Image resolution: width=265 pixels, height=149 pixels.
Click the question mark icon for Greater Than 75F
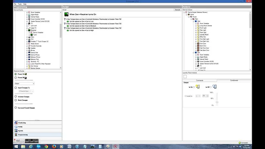[65, 28]
